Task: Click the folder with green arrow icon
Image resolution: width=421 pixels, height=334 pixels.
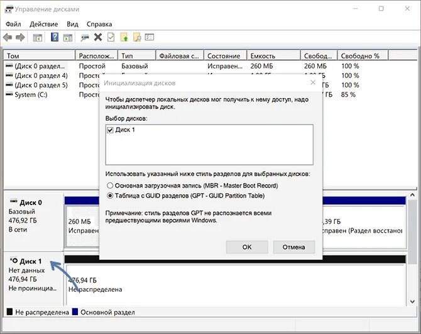Action: tap(124, 37)
